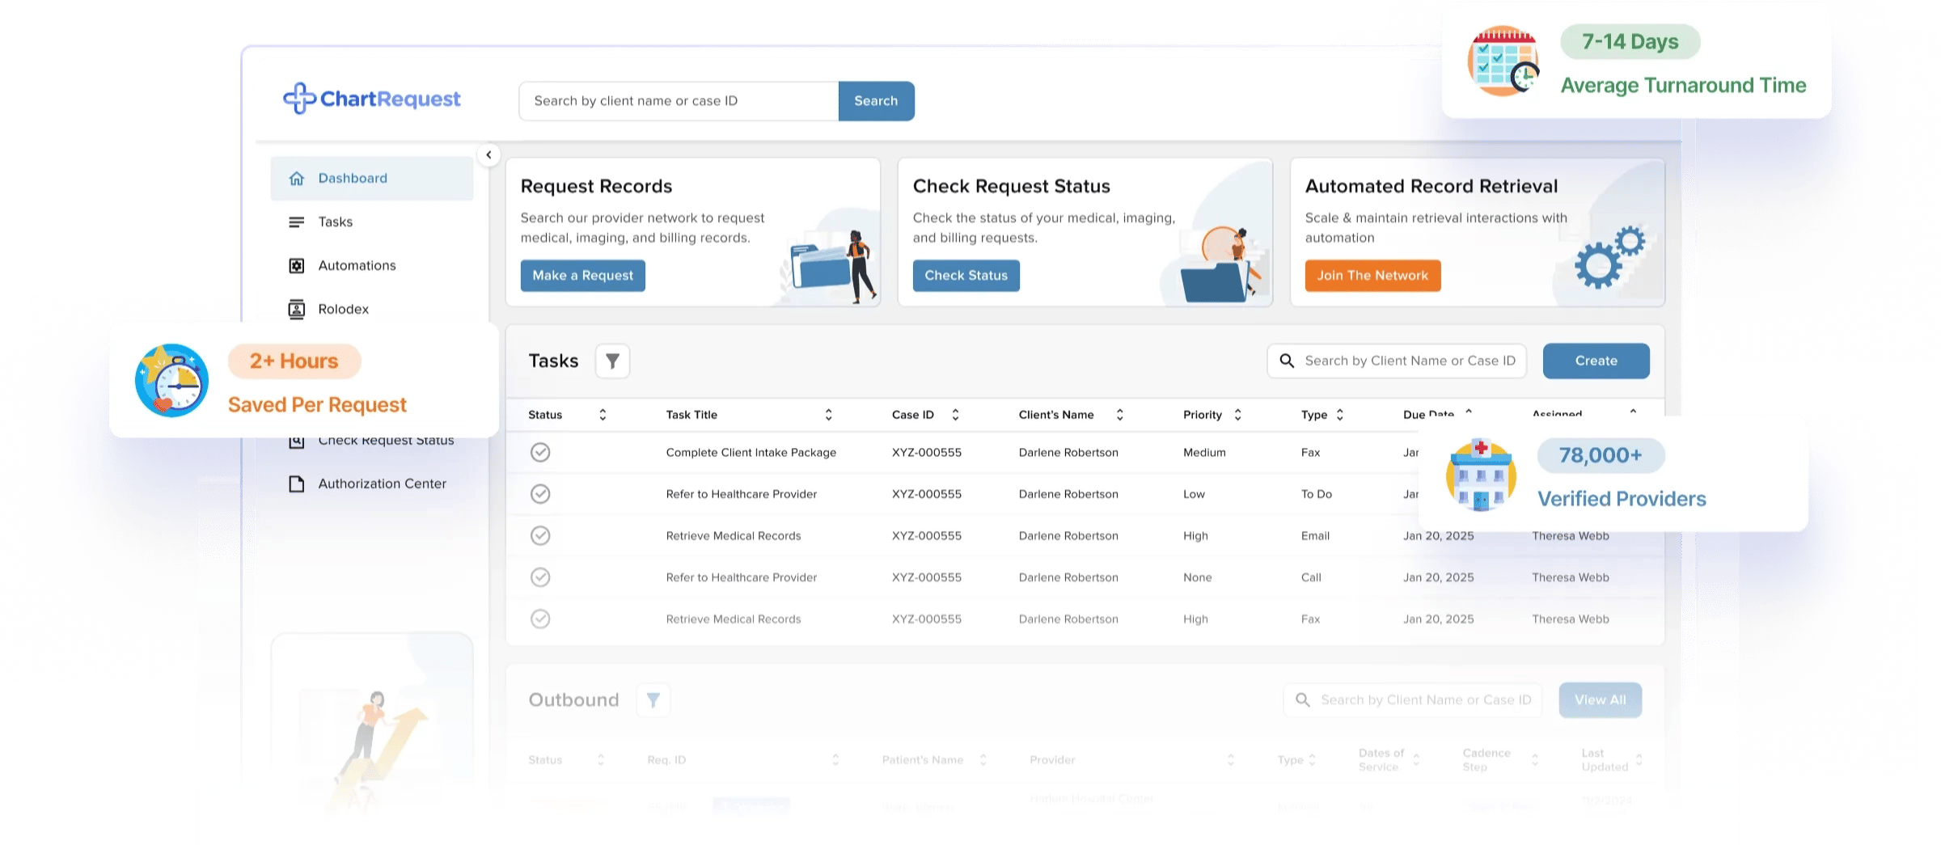Image resolution: width=1941 pixels, height=845 pixels.
Task: Focus the top client name search field
Action: coord(678,101)
